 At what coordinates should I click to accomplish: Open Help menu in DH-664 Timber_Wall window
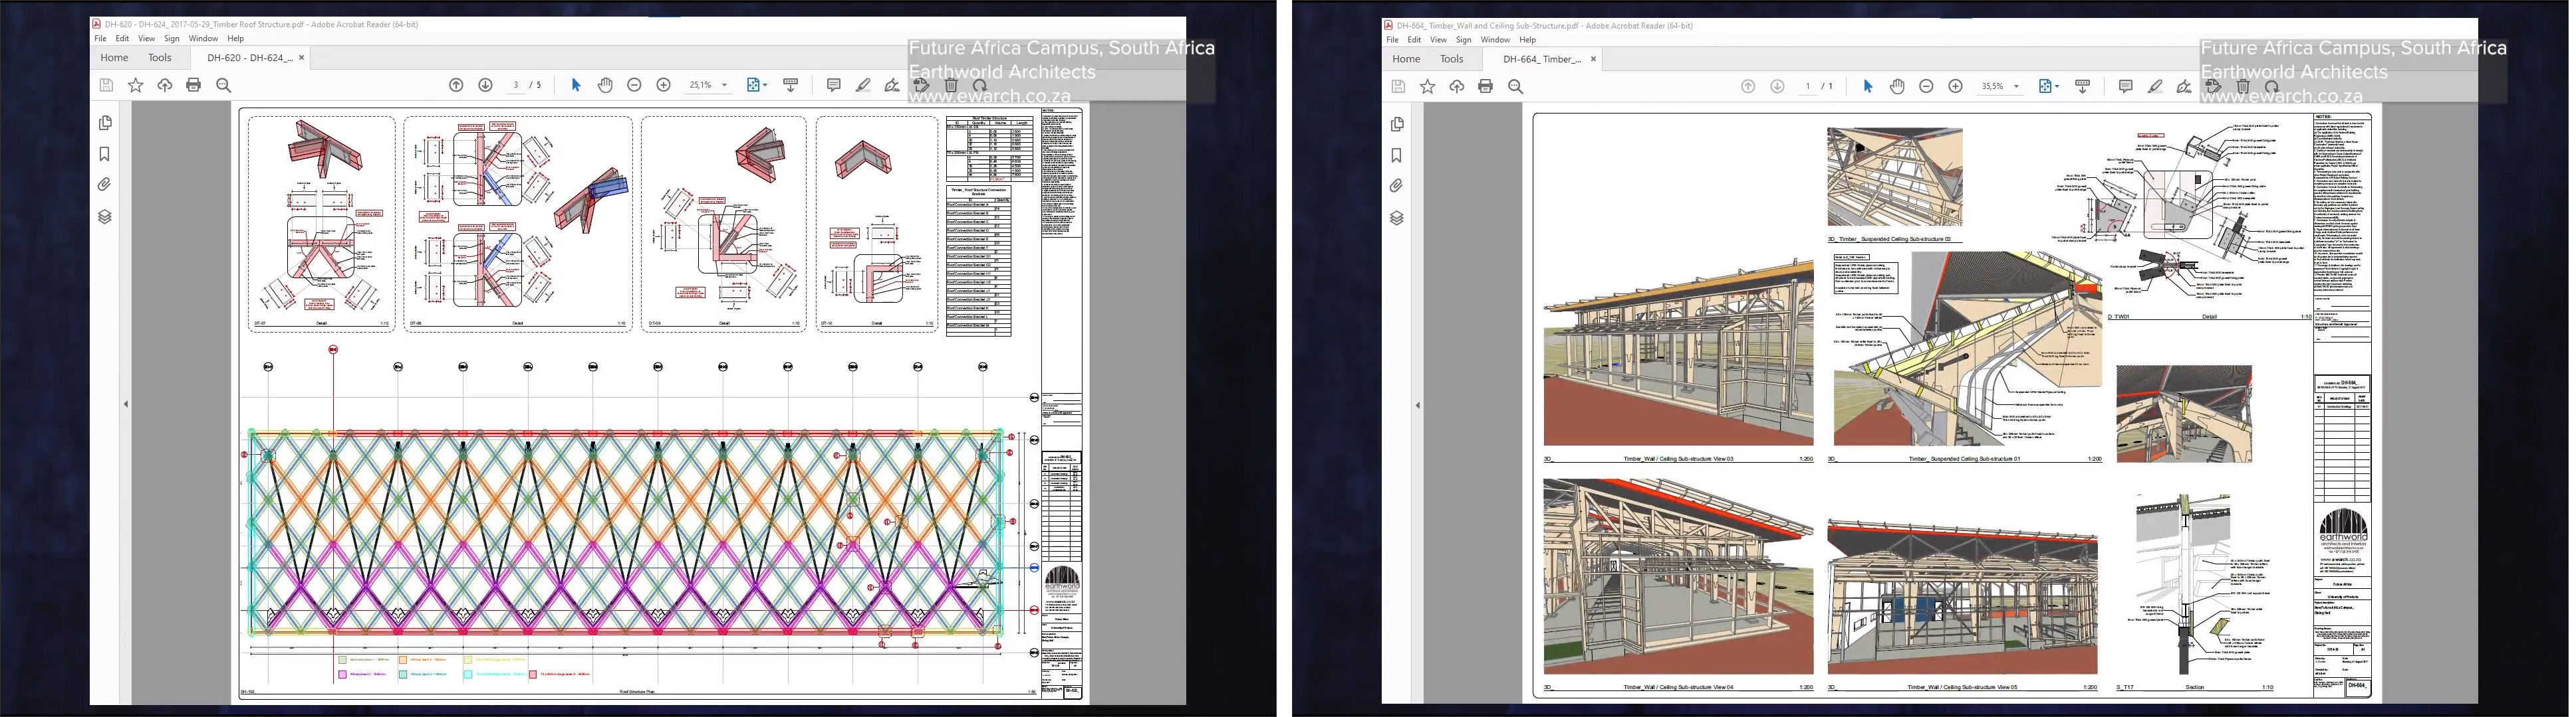click(x=1527, y=40)
